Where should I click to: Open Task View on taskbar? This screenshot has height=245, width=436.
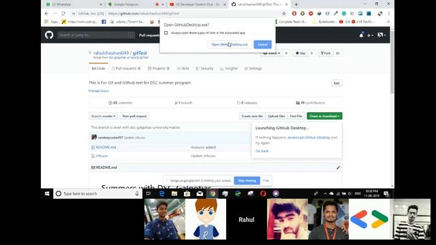point(149,193)
